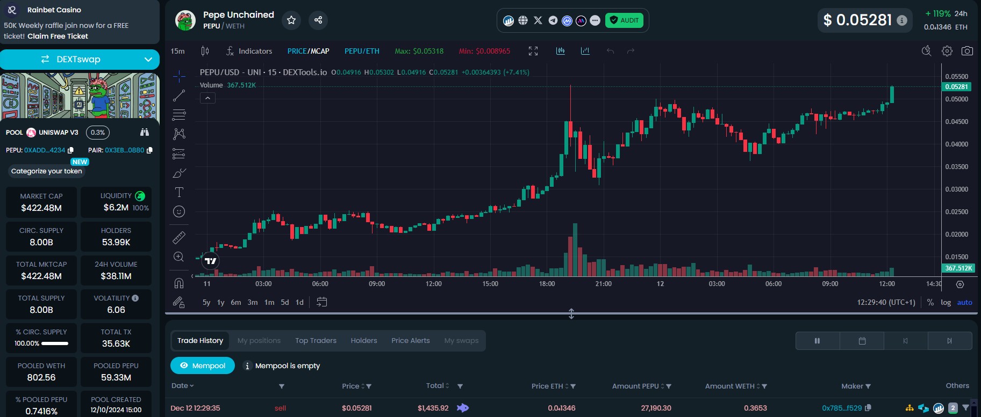Viewport: 981px width, 417px height.
Task: Switch to My swaps tab
Action: (461, 340)
